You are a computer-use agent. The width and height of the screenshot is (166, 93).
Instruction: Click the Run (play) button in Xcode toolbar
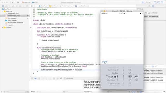[13, 2]
